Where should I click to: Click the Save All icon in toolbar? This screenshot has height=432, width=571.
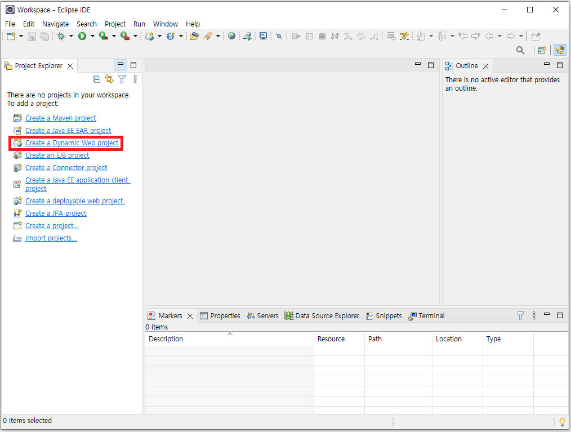pos(45,36)
